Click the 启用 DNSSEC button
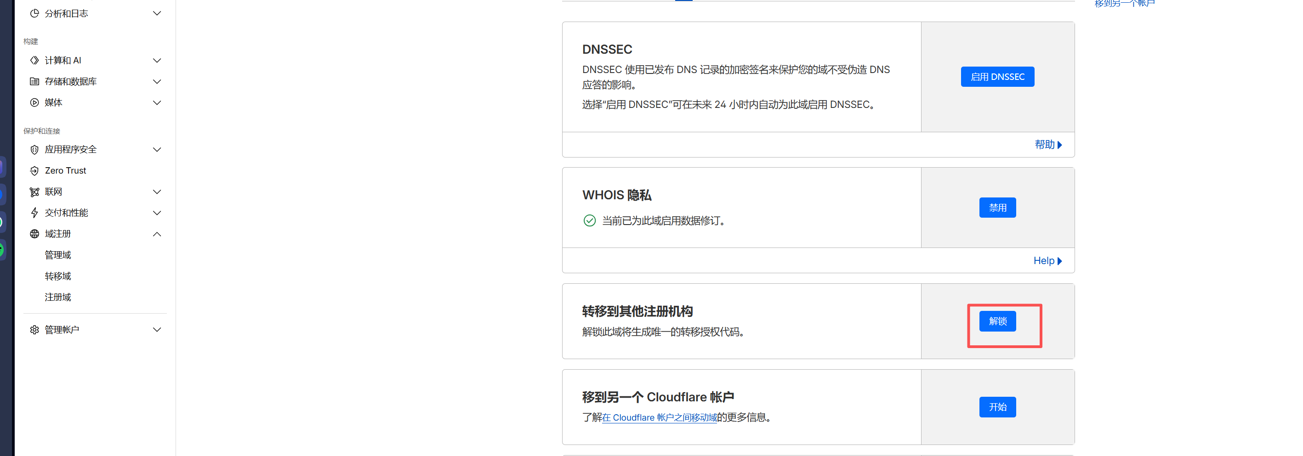The image size is (1303, 456). pos(997,77)
